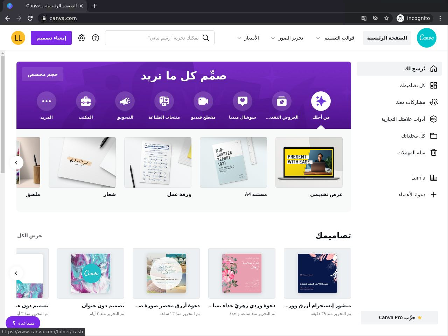Select the print products (منتجات الطباعة) icon
This screenshot has width=448, height=336.
coord(164,101)
